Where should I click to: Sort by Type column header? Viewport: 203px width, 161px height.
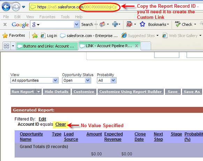[x=57, y=134]
